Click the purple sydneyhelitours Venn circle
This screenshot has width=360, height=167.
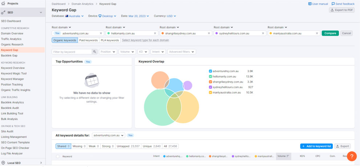188,86
